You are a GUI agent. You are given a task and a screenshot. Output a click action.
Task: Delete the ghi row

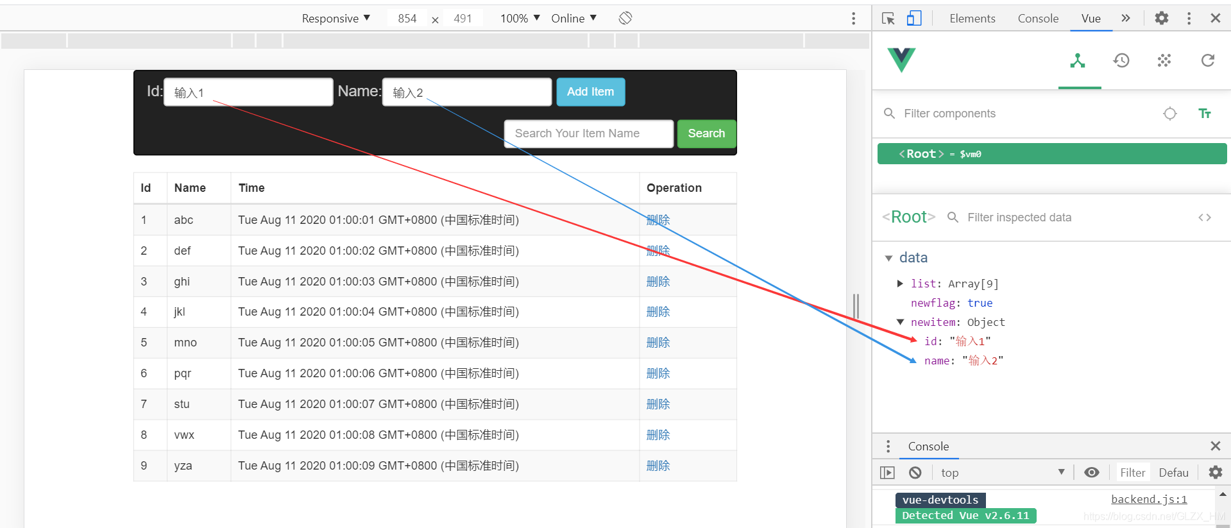[x=658, y=282]
